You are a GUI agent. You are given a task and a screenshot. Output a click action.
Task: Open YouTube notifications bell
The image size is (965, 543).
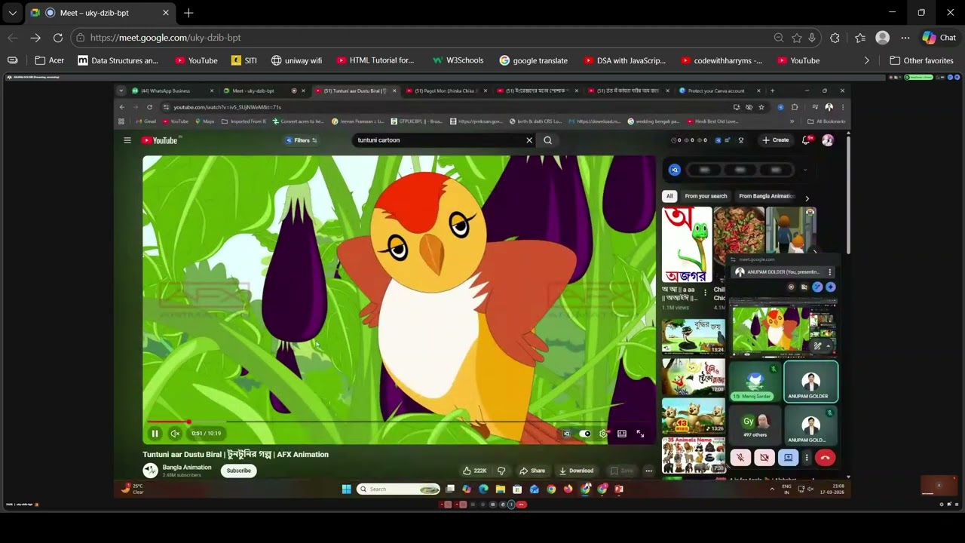(807, 140)
